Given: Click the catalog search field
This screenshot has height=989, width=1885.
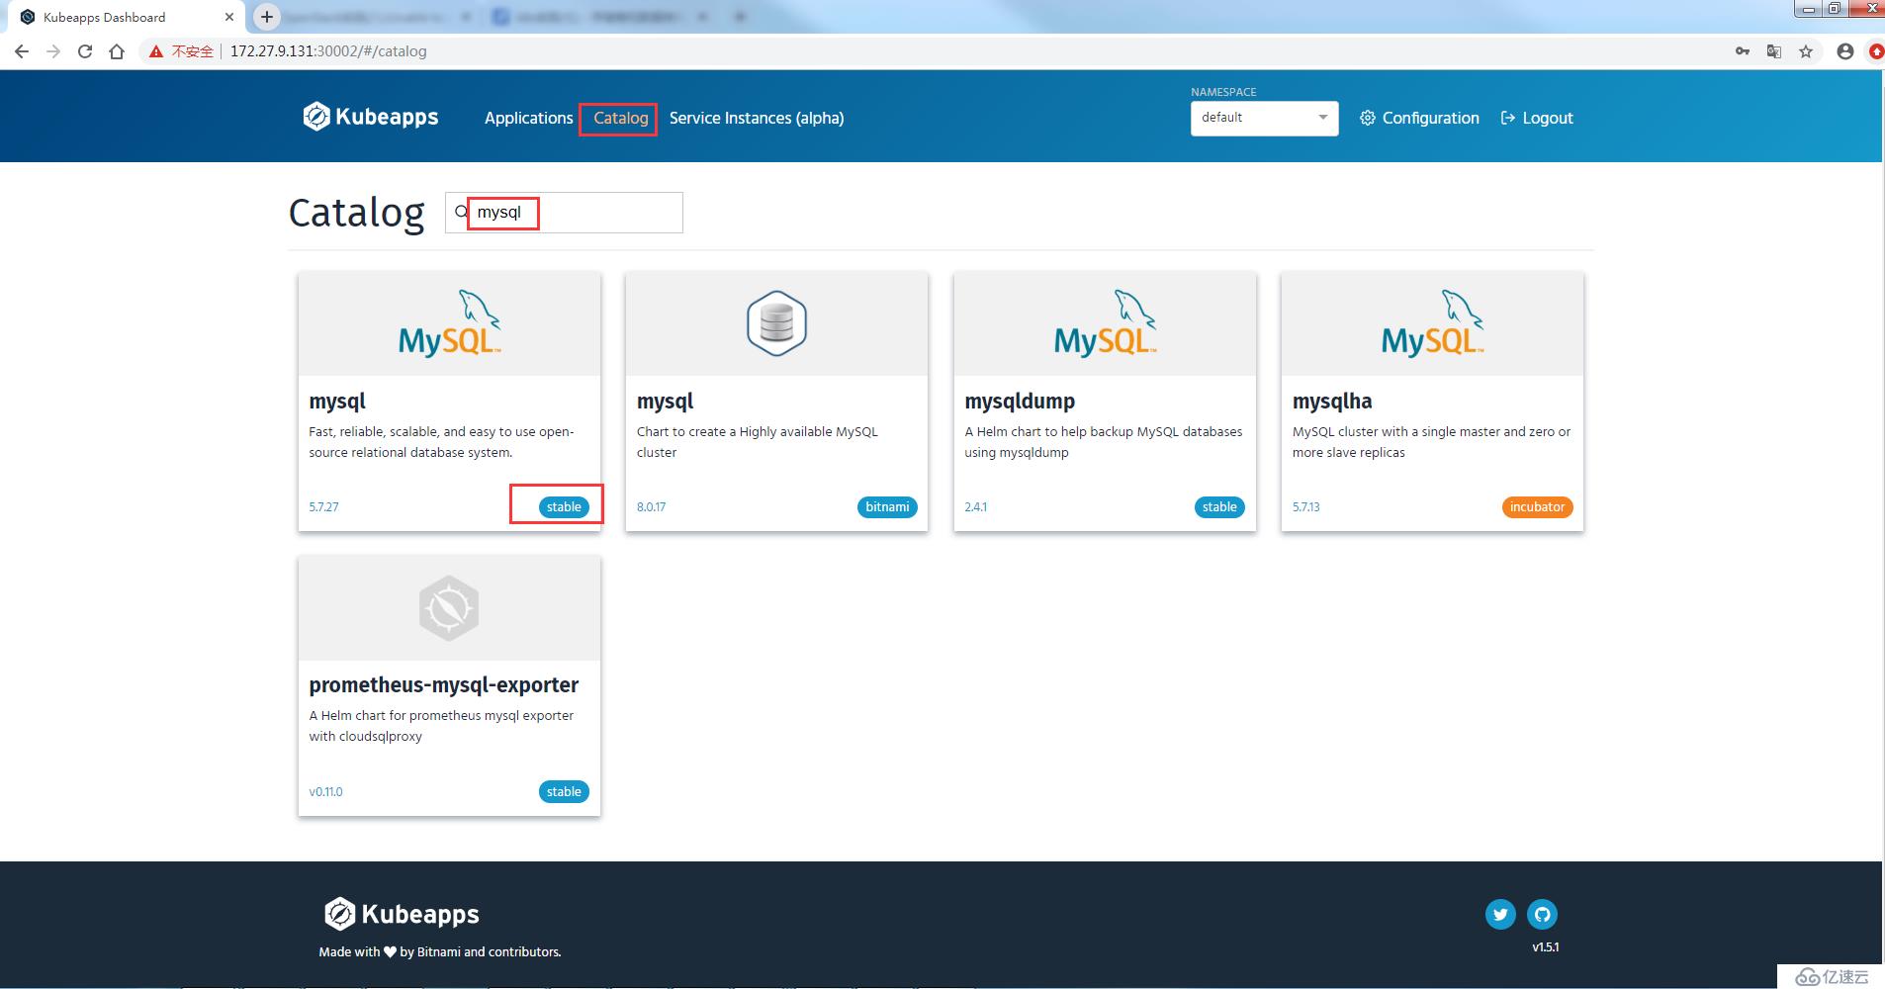Looking at the screenshot, I should click(x=564, y=213).
